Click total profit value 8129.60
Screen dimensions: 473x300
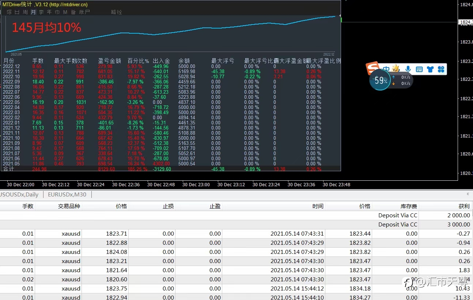coord(106,169)
